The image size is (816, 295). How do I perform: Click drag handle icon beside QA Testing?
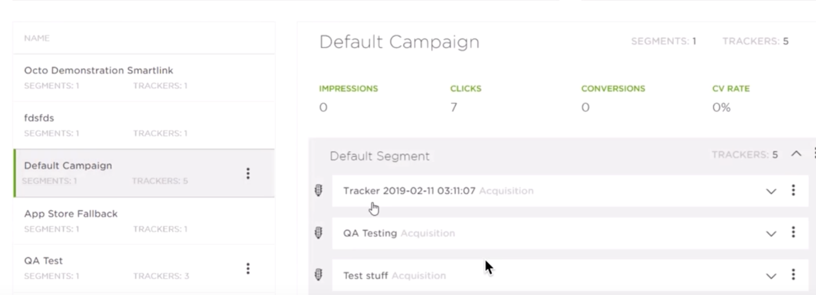[319, 233]
